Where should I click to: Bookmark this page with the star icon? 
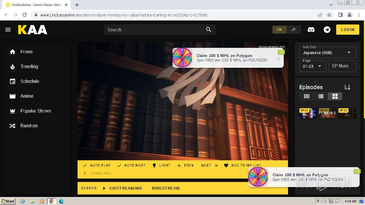[x=329, y=15]
